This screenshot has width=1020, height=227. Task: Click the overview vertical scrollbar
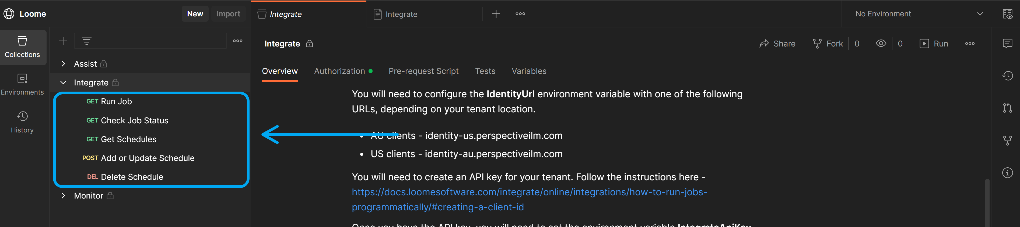click(x=987, y=203)
